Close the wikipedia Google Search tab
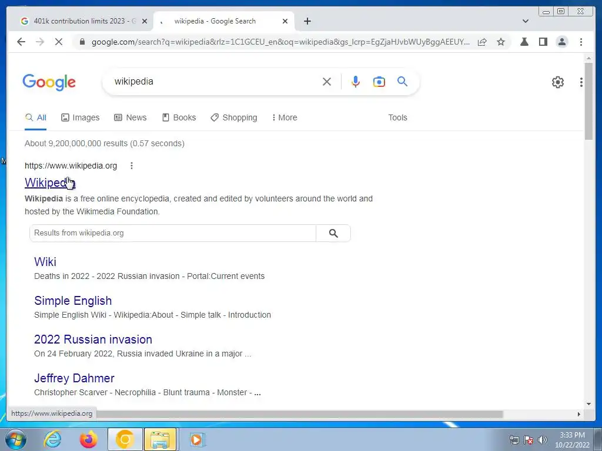This screenshot has height=451, width=602. tap(285, 21)
